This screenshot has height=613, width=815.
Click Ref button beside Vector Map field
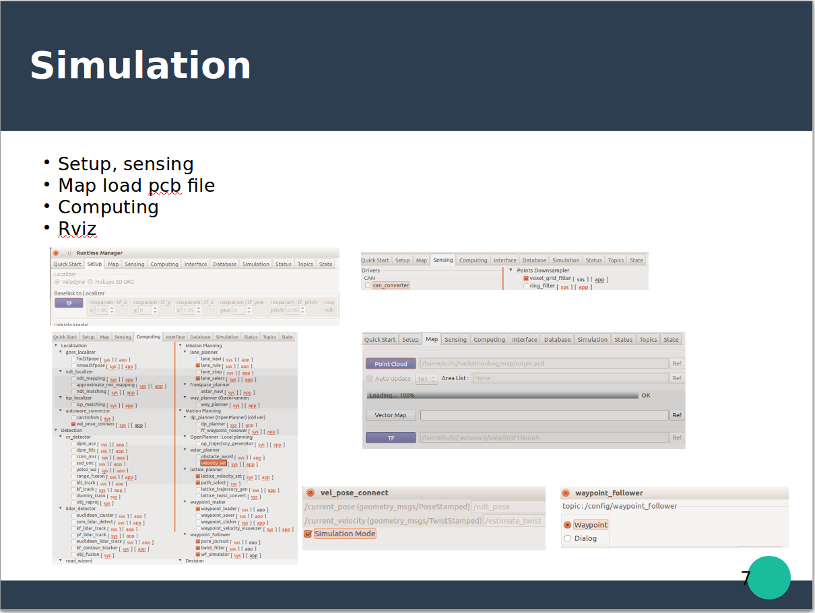(x=677, y=415)
